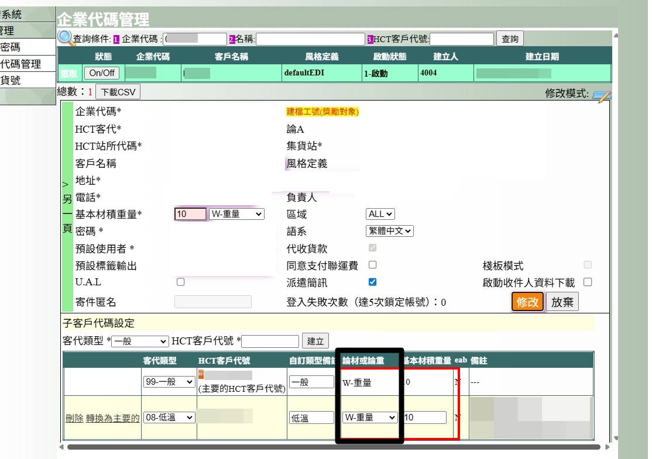Click the horizontal scrollbar under the table
Viewport: 652px width, 459px height.
tap(334, 447)
